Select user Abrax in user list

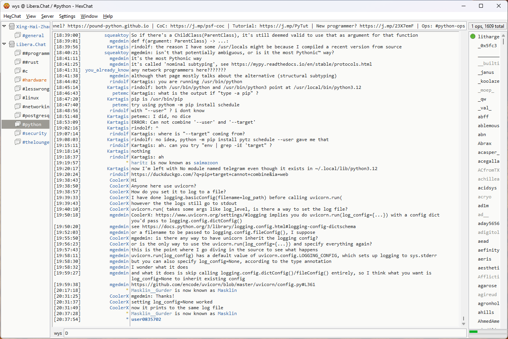point(485,143)
